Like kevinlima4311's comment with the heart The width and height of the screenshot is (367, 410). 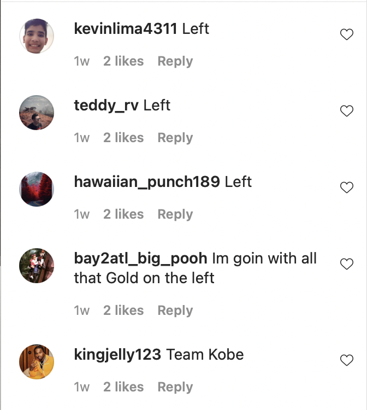click(x=347, y=35)
